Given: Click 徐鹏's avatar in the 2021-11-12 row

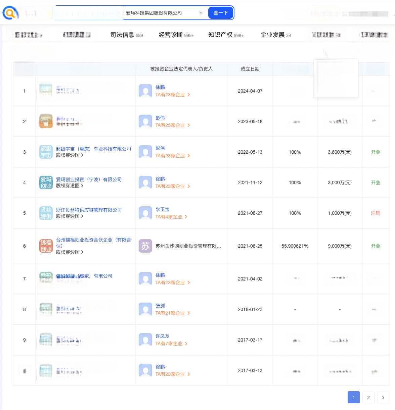Looking at the screenshot, I should pyautogui.click(x=145, y=183).
